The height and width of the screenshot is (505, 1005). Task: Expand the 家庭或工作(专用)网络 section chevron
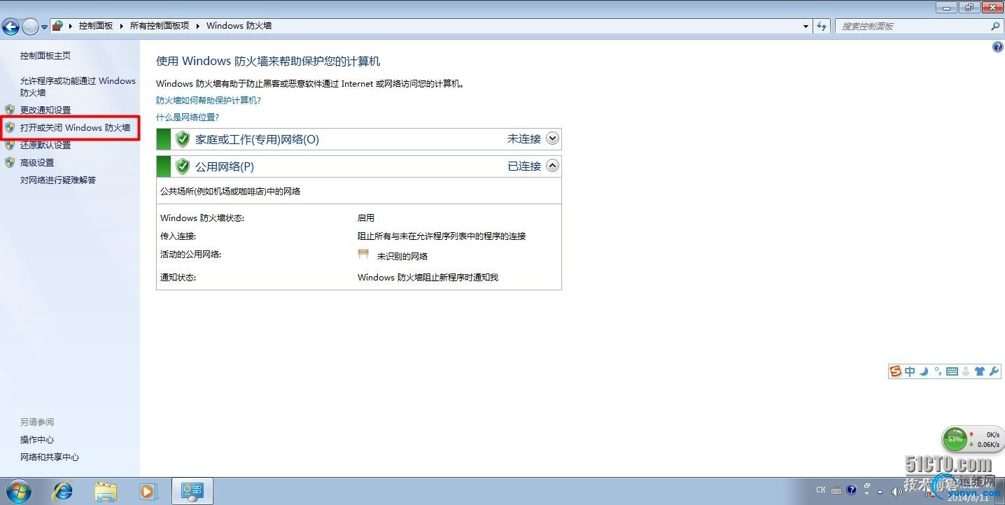click(553, 138)
